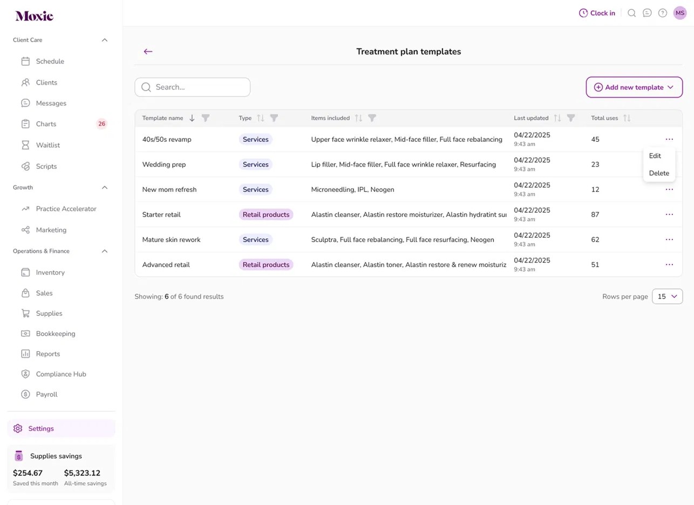Click the Mature skin rework template name
694x505 pixels.
pyautogui.click(x=171, y=239)
